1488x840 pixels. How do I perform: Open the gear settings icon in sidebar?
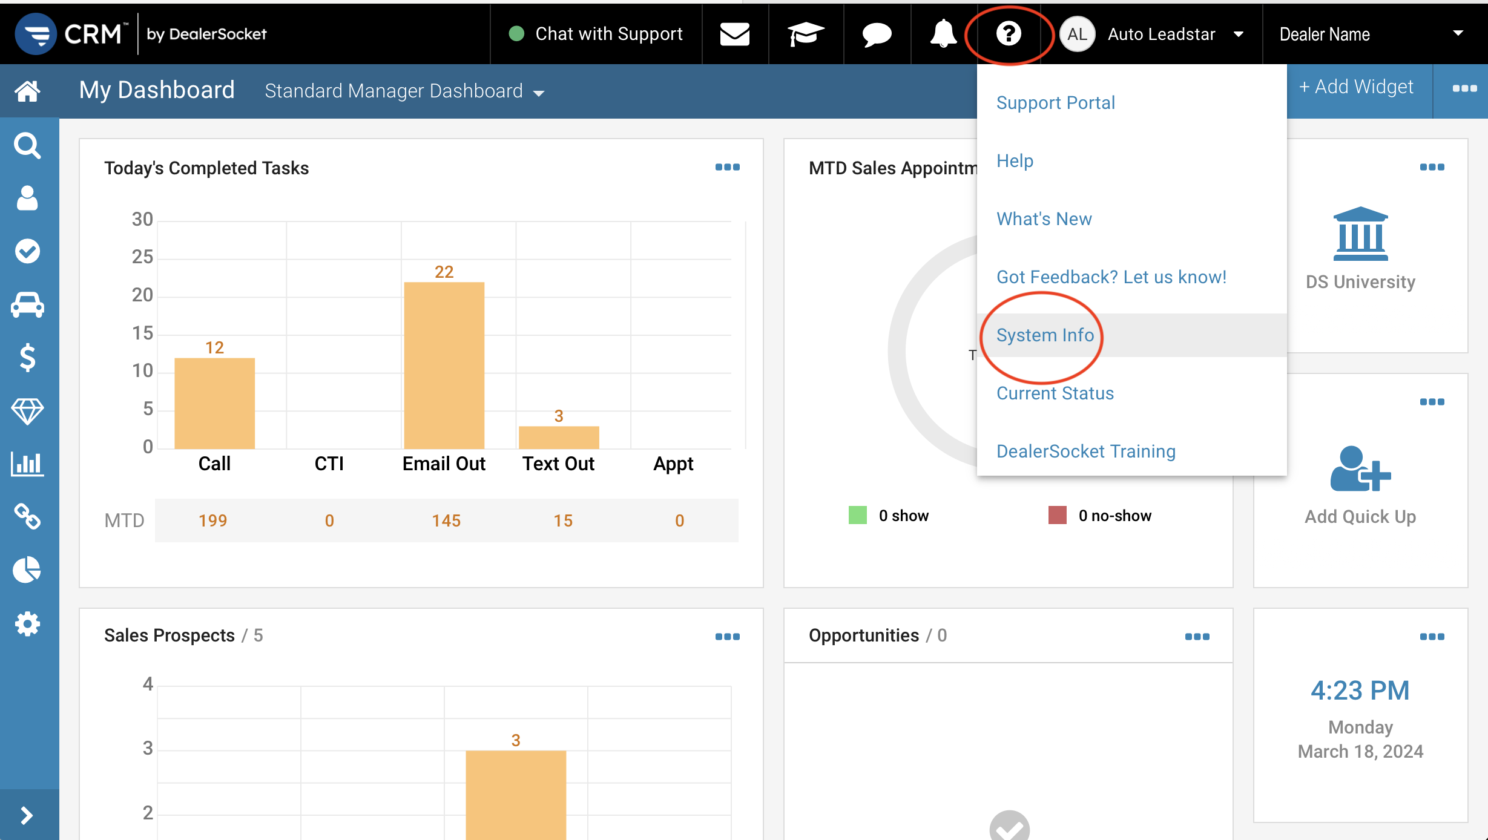(x=28, y=623)
